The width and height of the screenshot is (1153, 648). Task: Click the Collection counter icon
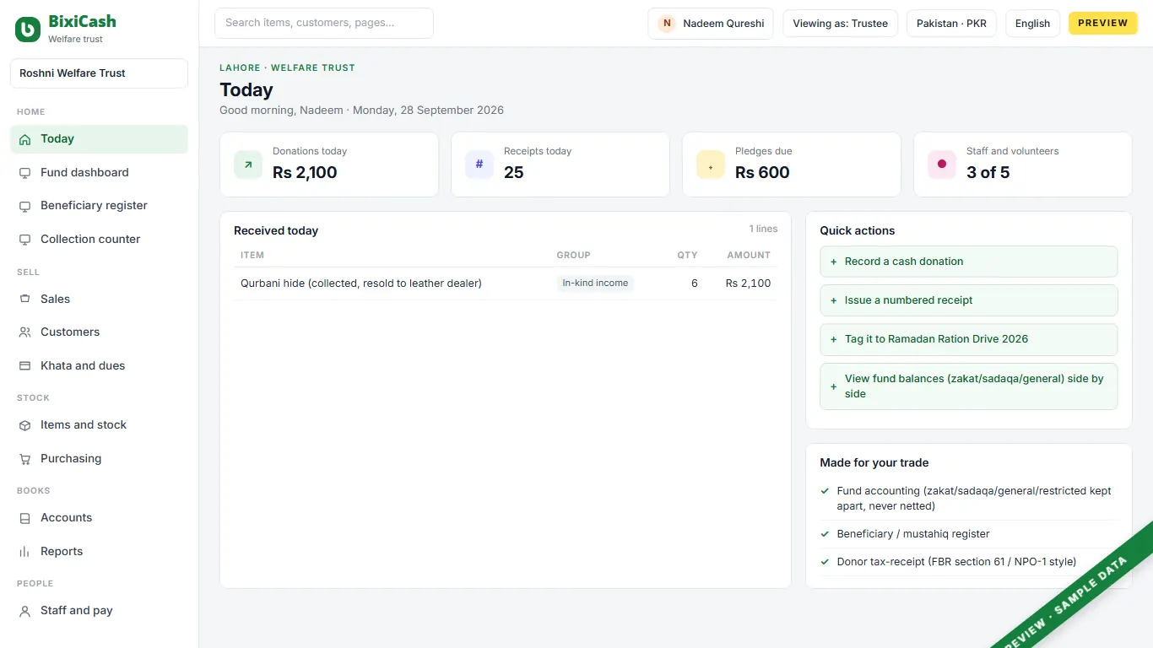click(x=24, y=240)
